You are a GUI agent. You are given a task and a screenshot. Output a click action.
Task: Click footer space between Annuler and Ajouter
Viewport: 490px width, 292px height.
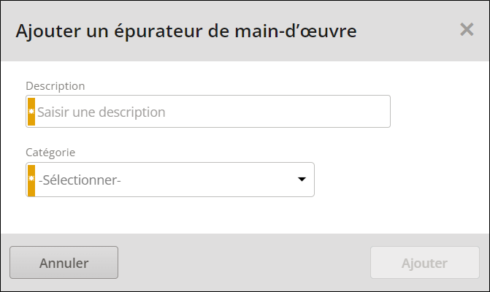click(x=244, y=263)
